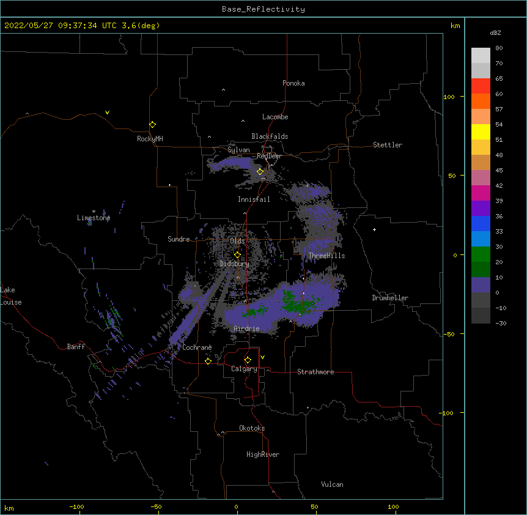The image size is (527, 515).
Task: Click the white plus marker west of Stettler region
Action: [x=374, y=229]
